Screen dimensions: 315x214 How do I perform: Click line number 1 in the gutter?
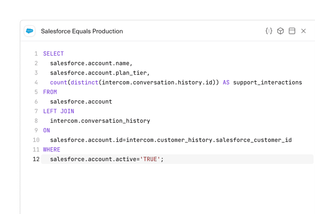pyautogui.click(x=36, y=53)
